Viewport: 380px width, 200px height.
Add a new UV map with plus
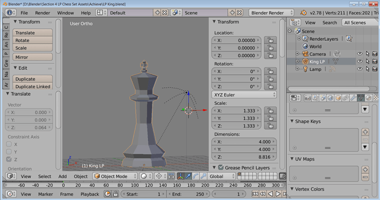pos(365,170)
